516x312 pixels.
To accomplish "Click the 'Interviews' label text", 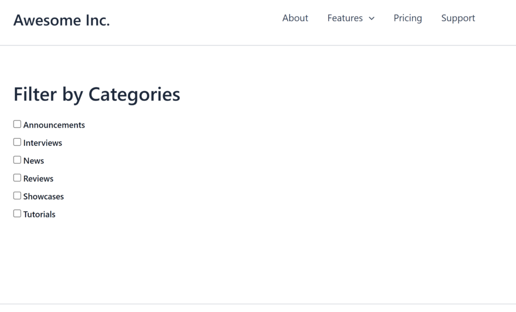I will tap(43, 143).
